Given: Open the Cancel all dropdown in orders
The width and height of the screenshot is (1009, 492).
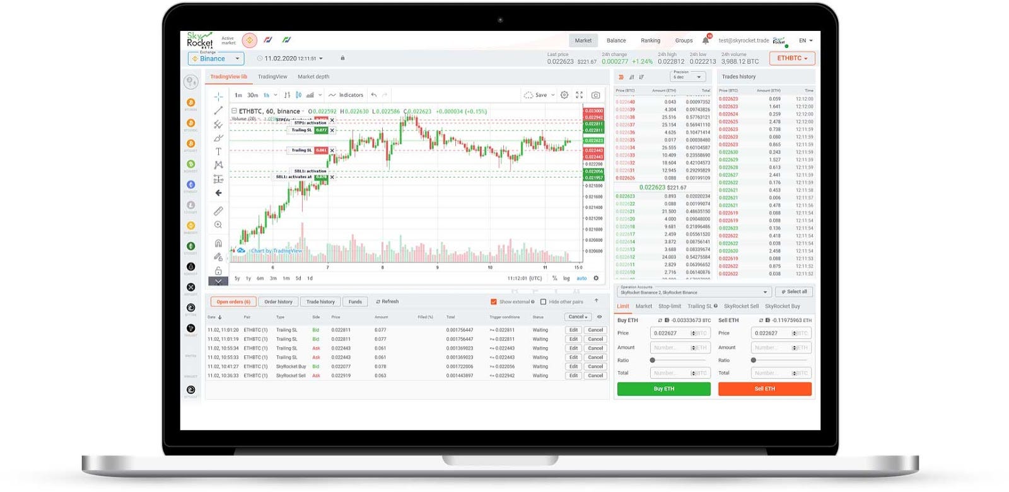Looking at the screenshot, I should [578, 317].
